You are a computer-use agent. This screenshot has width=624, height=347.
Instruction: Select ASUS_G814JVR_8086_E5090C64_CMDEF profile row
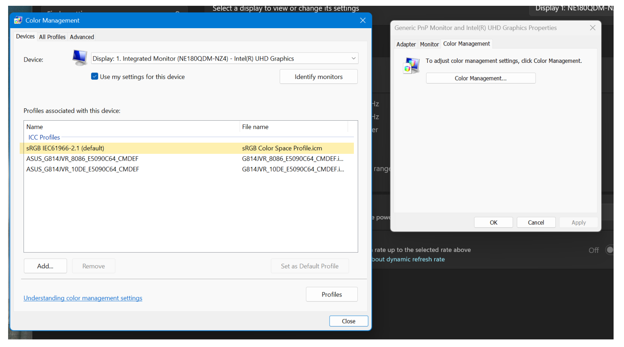(187, 158)
